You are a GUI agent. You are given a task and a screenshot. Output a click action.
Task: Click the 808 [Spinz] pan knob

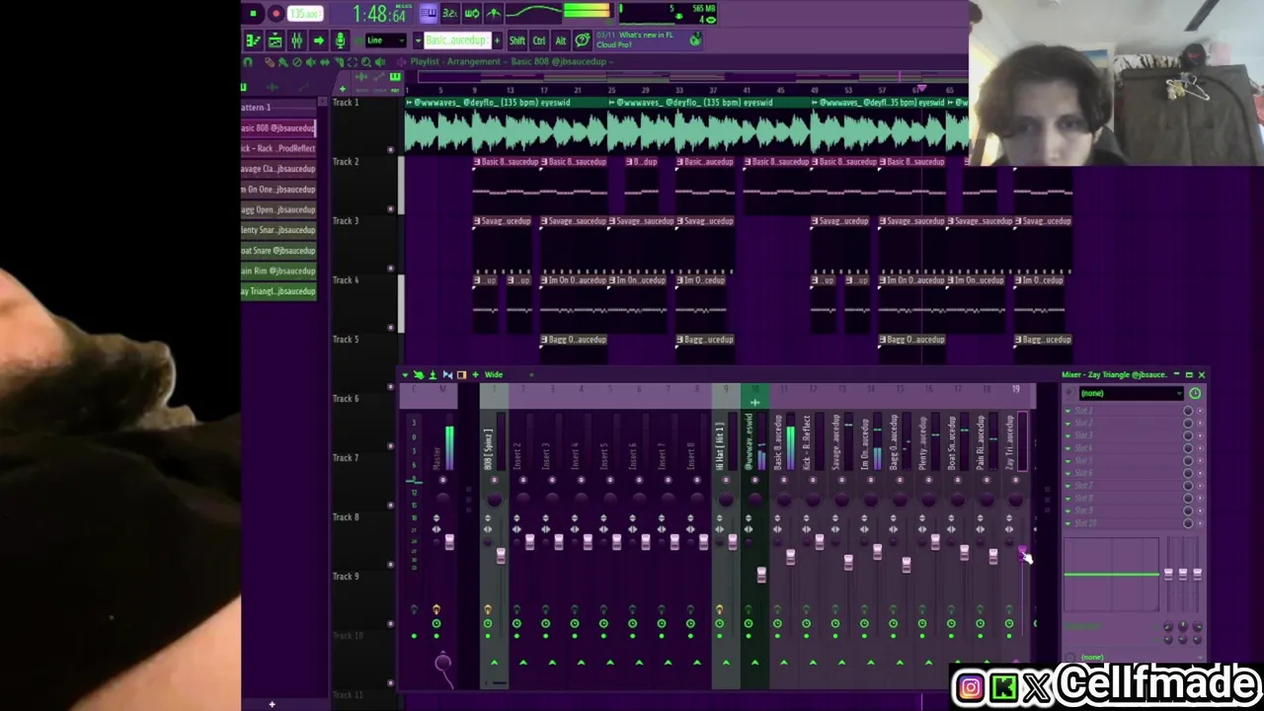pyautogui.click(x=494, y=501)
